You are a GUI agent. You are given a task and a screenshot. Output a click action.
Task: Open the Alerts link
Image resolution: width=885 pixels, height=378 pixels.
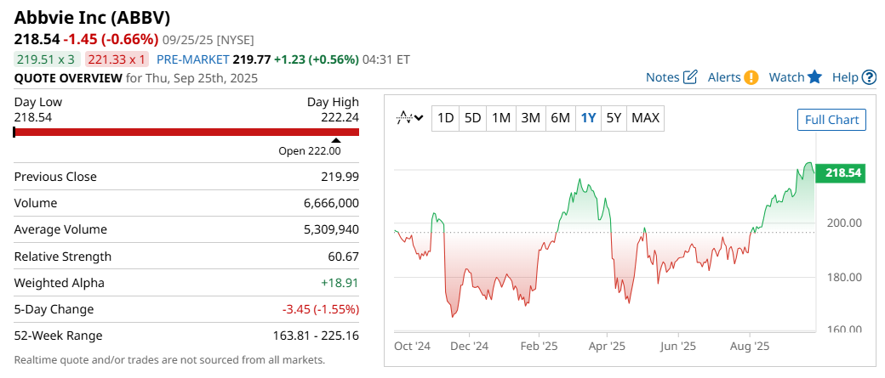(724, 77)
